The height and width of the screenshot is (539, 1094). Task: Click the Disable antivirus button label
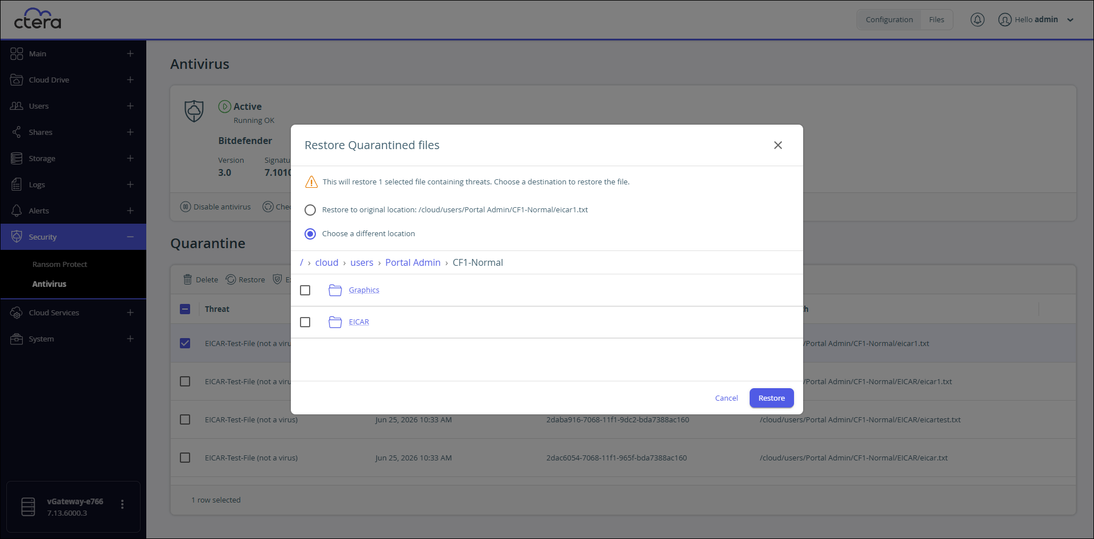(222, 207)
